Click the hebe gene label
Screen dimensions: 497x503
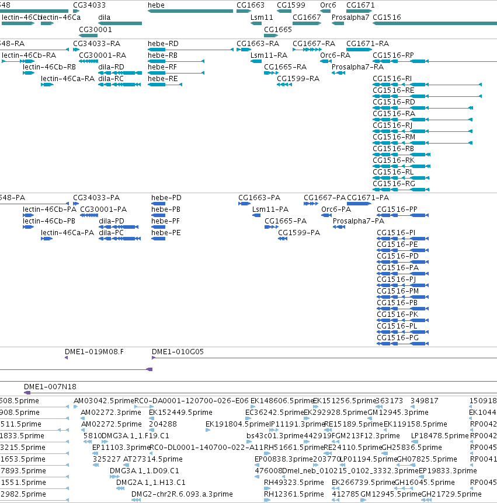tap(156, 5)
